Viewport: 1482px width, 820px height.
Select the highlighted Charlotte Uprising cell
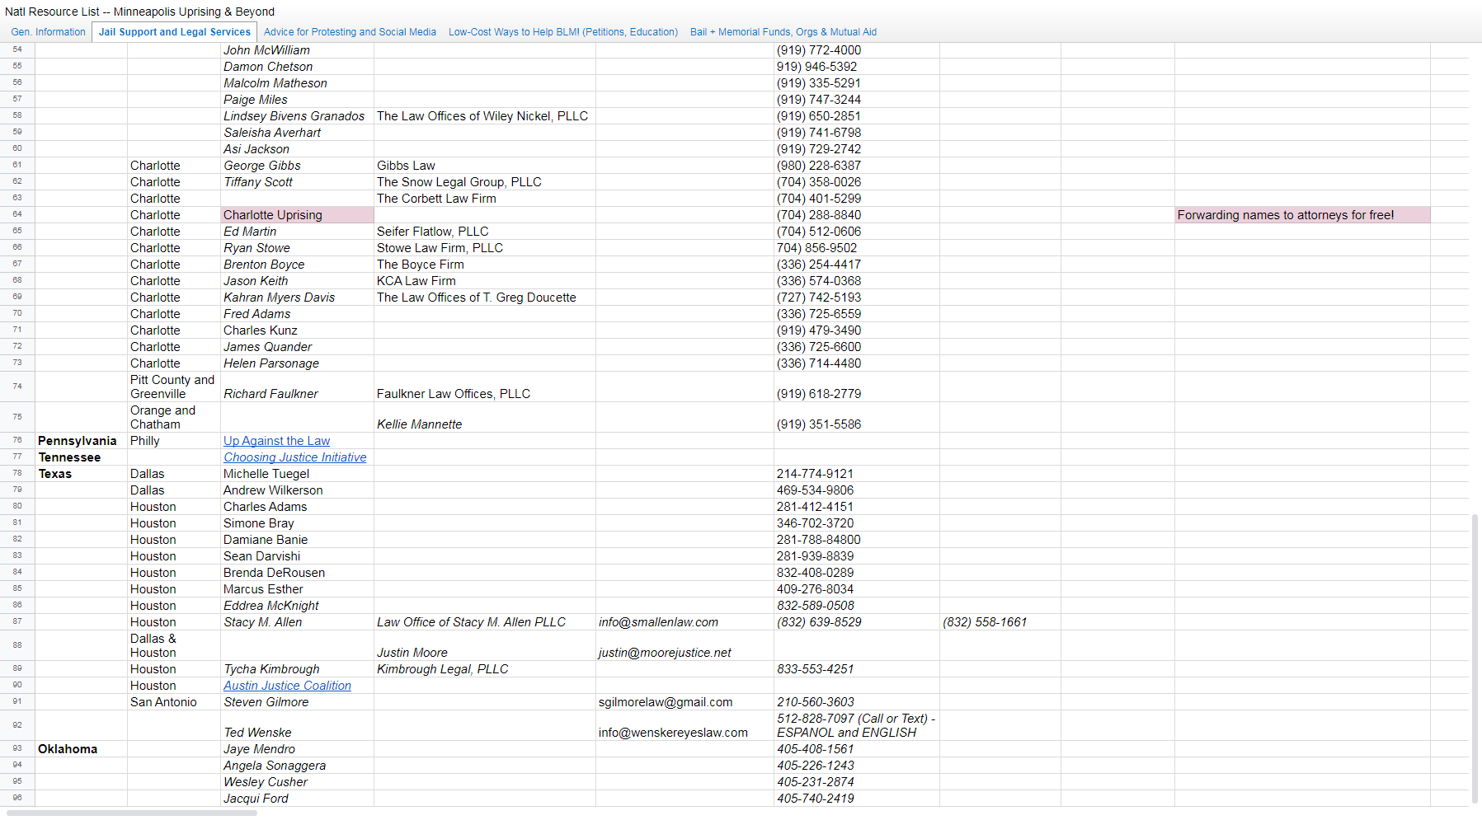(x=297, y=215)
